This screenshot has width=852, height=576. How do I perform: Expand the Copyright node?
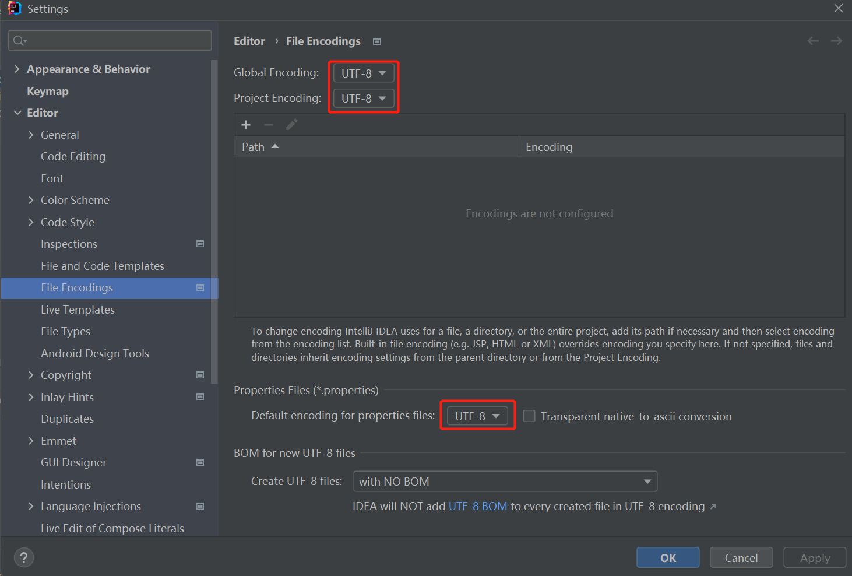(31, 375)
